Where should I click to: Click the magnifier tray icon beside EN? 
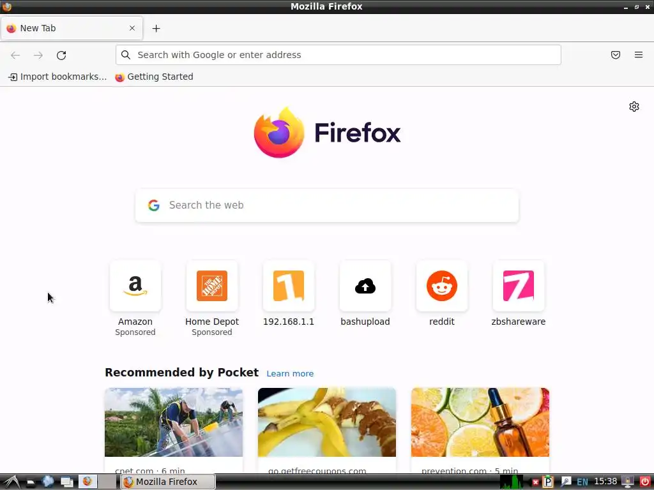pos(566,482)
